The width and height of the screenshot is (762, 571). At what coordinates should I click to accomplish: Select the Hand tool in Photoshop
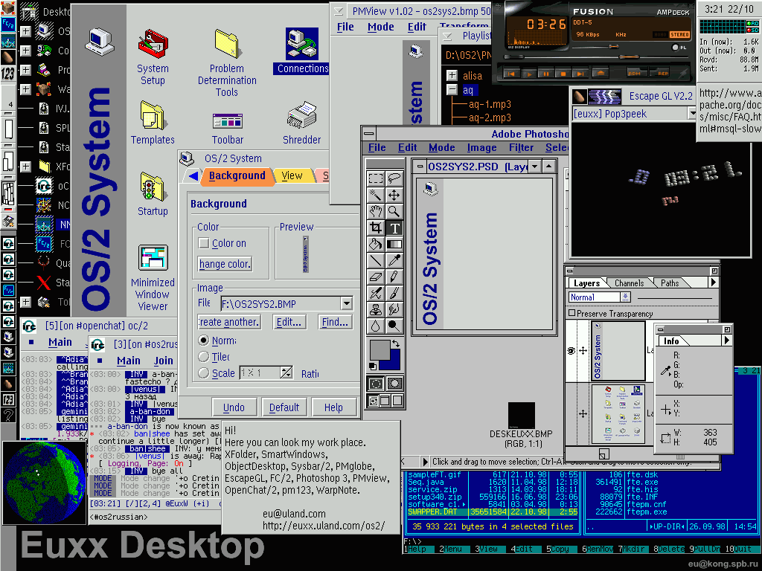(376, 211)
